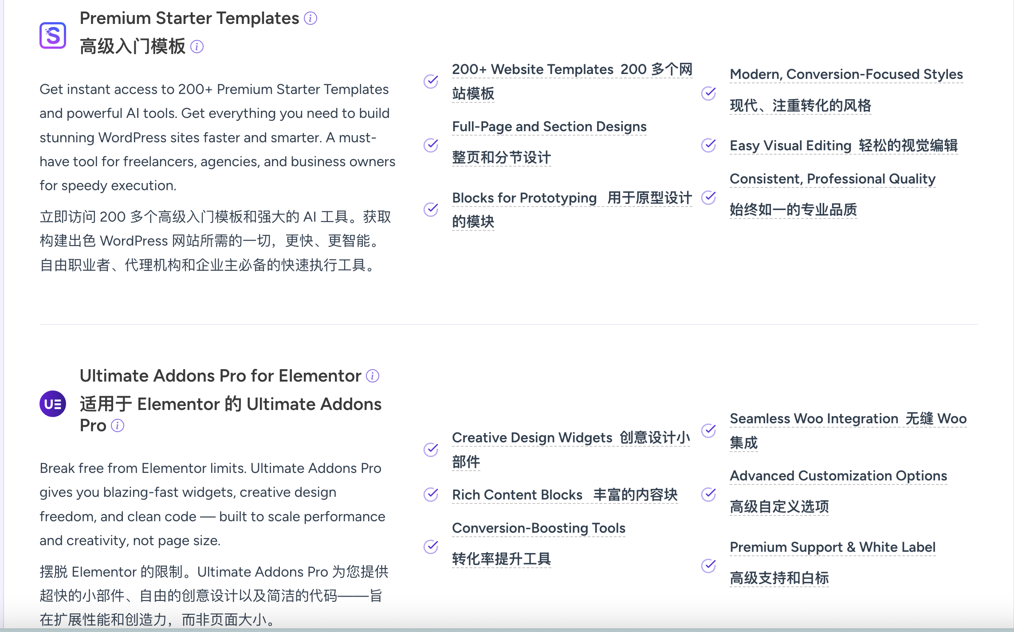Open info icon beside Premium Starter Templates heading
Image resolution: width=1014 pixels, height=632 pixels.
[x=310, y=18]
